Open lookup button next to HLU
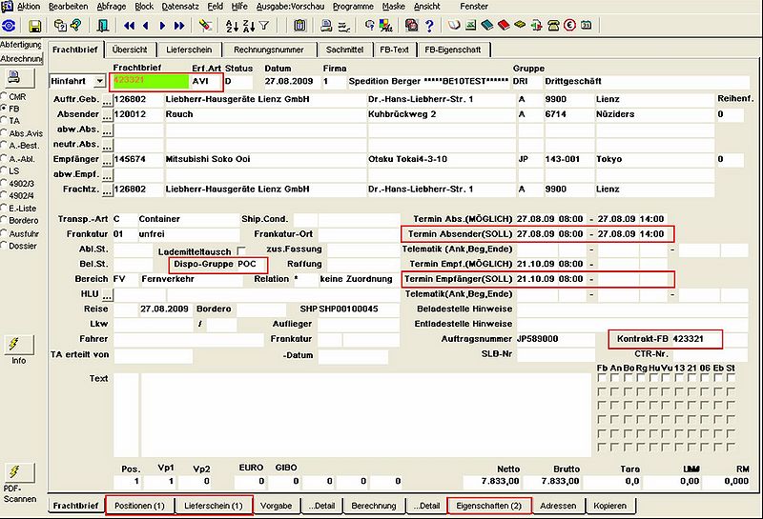The height and width of the screenshot is (519, 763). (107, 295)
